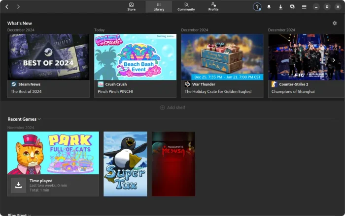Select the SuperTux game cover

(125, 164)
